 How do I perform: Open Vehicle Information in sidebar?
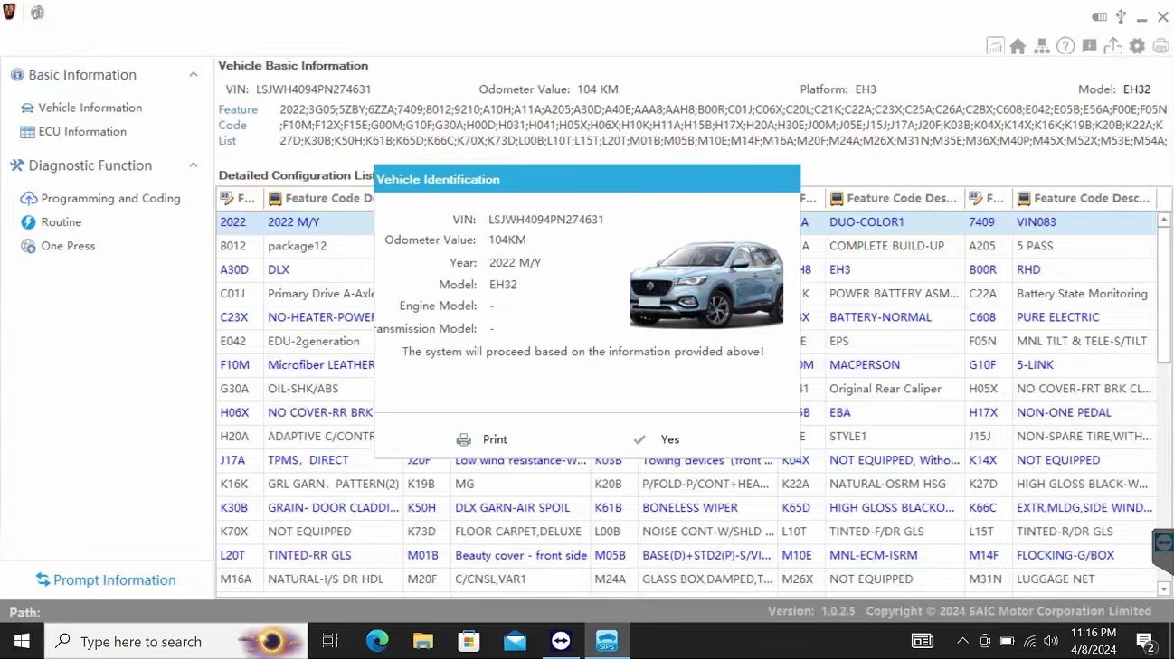point(90,108)
